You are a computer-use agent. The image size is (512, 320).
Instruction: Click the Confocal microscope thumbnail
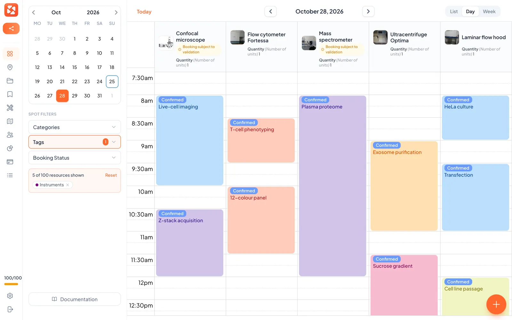tap(166, 43)
